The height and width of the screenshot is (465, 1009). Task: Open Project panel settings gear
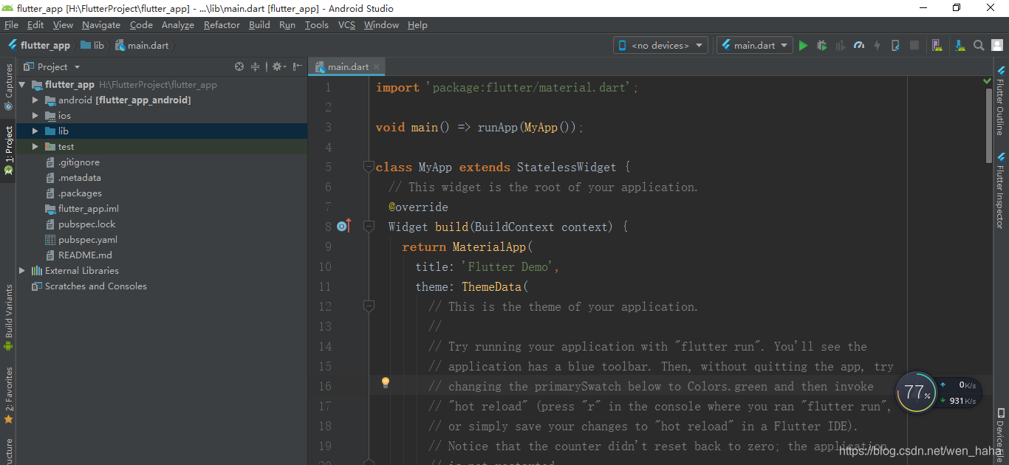coord(278,66)
